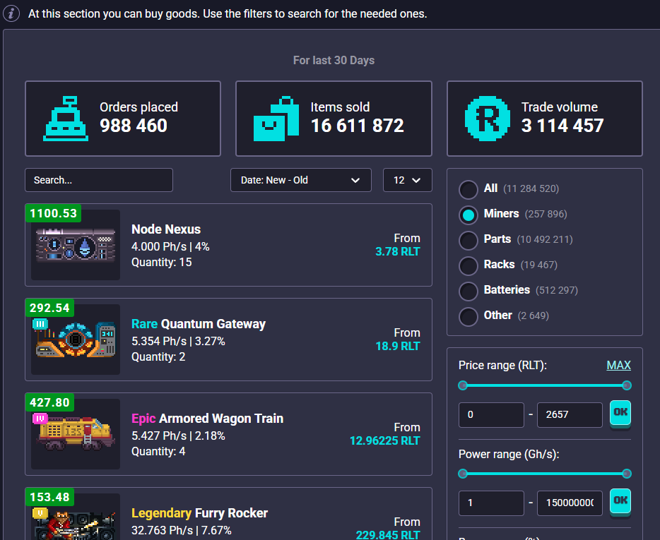Click the Epic Armored Wagon Train image
This screenshot has height=540, width=660.
click(75, 434)
